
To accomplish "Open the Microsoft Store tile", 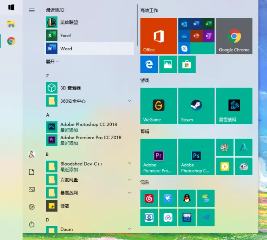I will pos(187,65).
